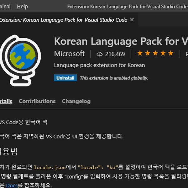Switch to the Contributions tab
Viewport: 188px width, 188px height.
37,101
